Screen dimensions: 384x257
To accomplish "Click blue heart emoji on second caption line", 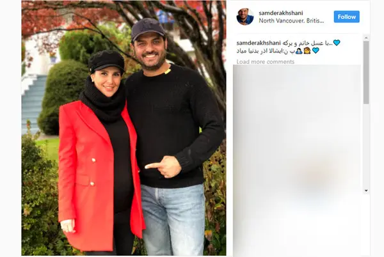I will pyautogui.click(x=316, y=51).
